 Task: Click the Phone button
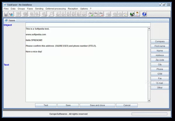pos(160,69)
